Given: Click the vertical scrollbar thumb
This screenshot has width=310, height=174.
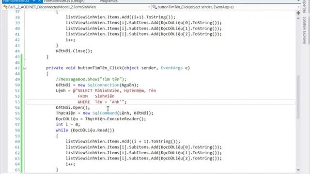Looking at the screenshot, I should 298,97.
